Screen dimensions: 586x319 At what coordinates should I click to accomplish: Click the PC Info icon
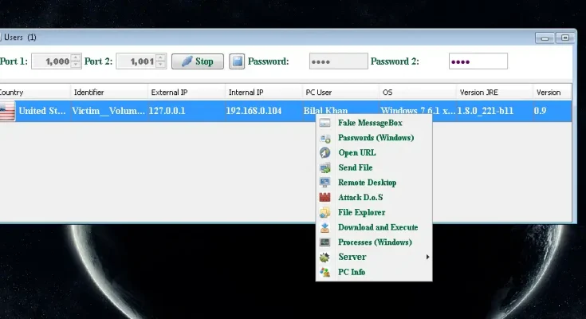tap(324, 272)
